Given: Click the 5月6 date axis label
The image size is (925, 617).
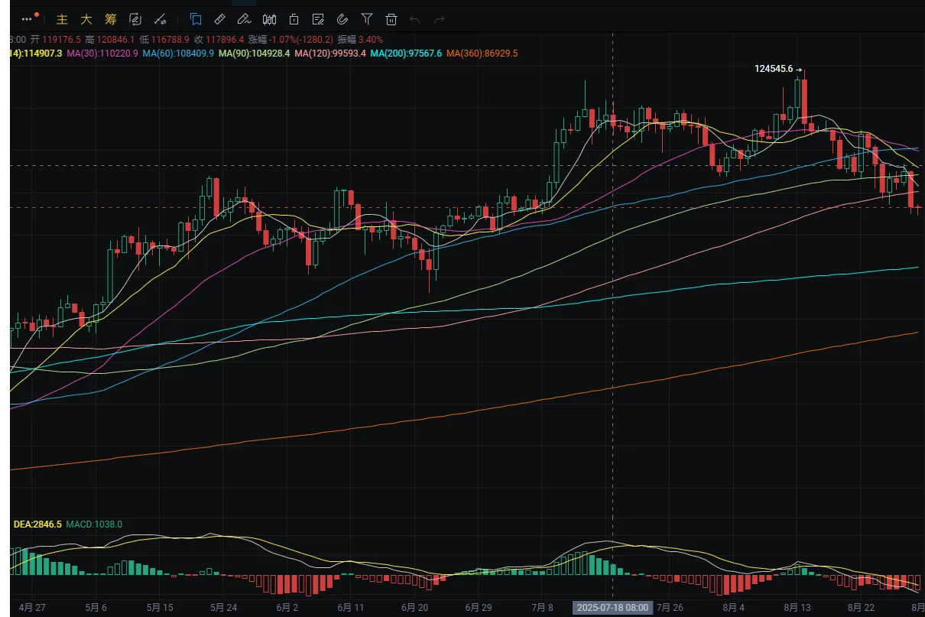Looking at the screenshot, I should (96, 608).
